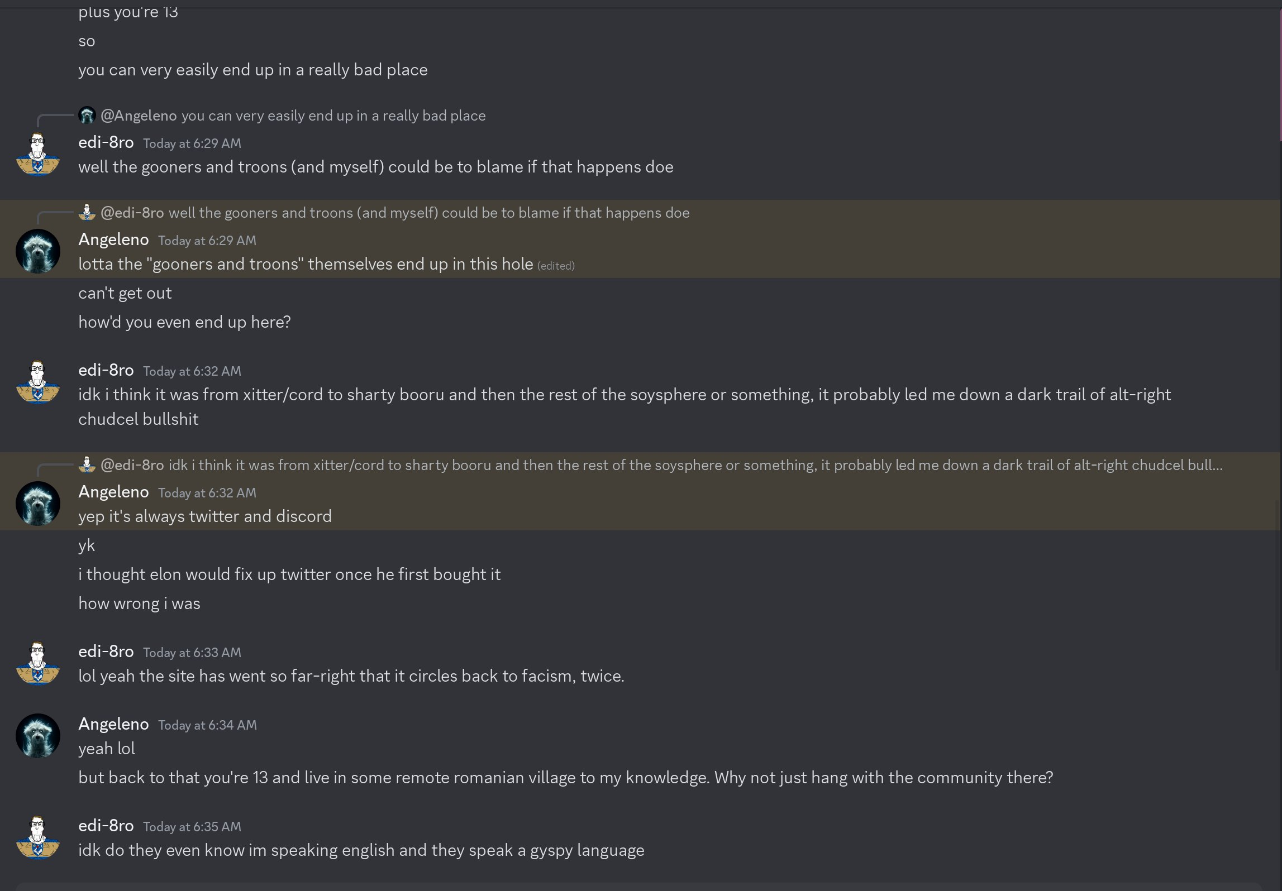Open Angeleno username at 6:34 AM
This screenshot has width=1282, height=891.
click(113, 724)
